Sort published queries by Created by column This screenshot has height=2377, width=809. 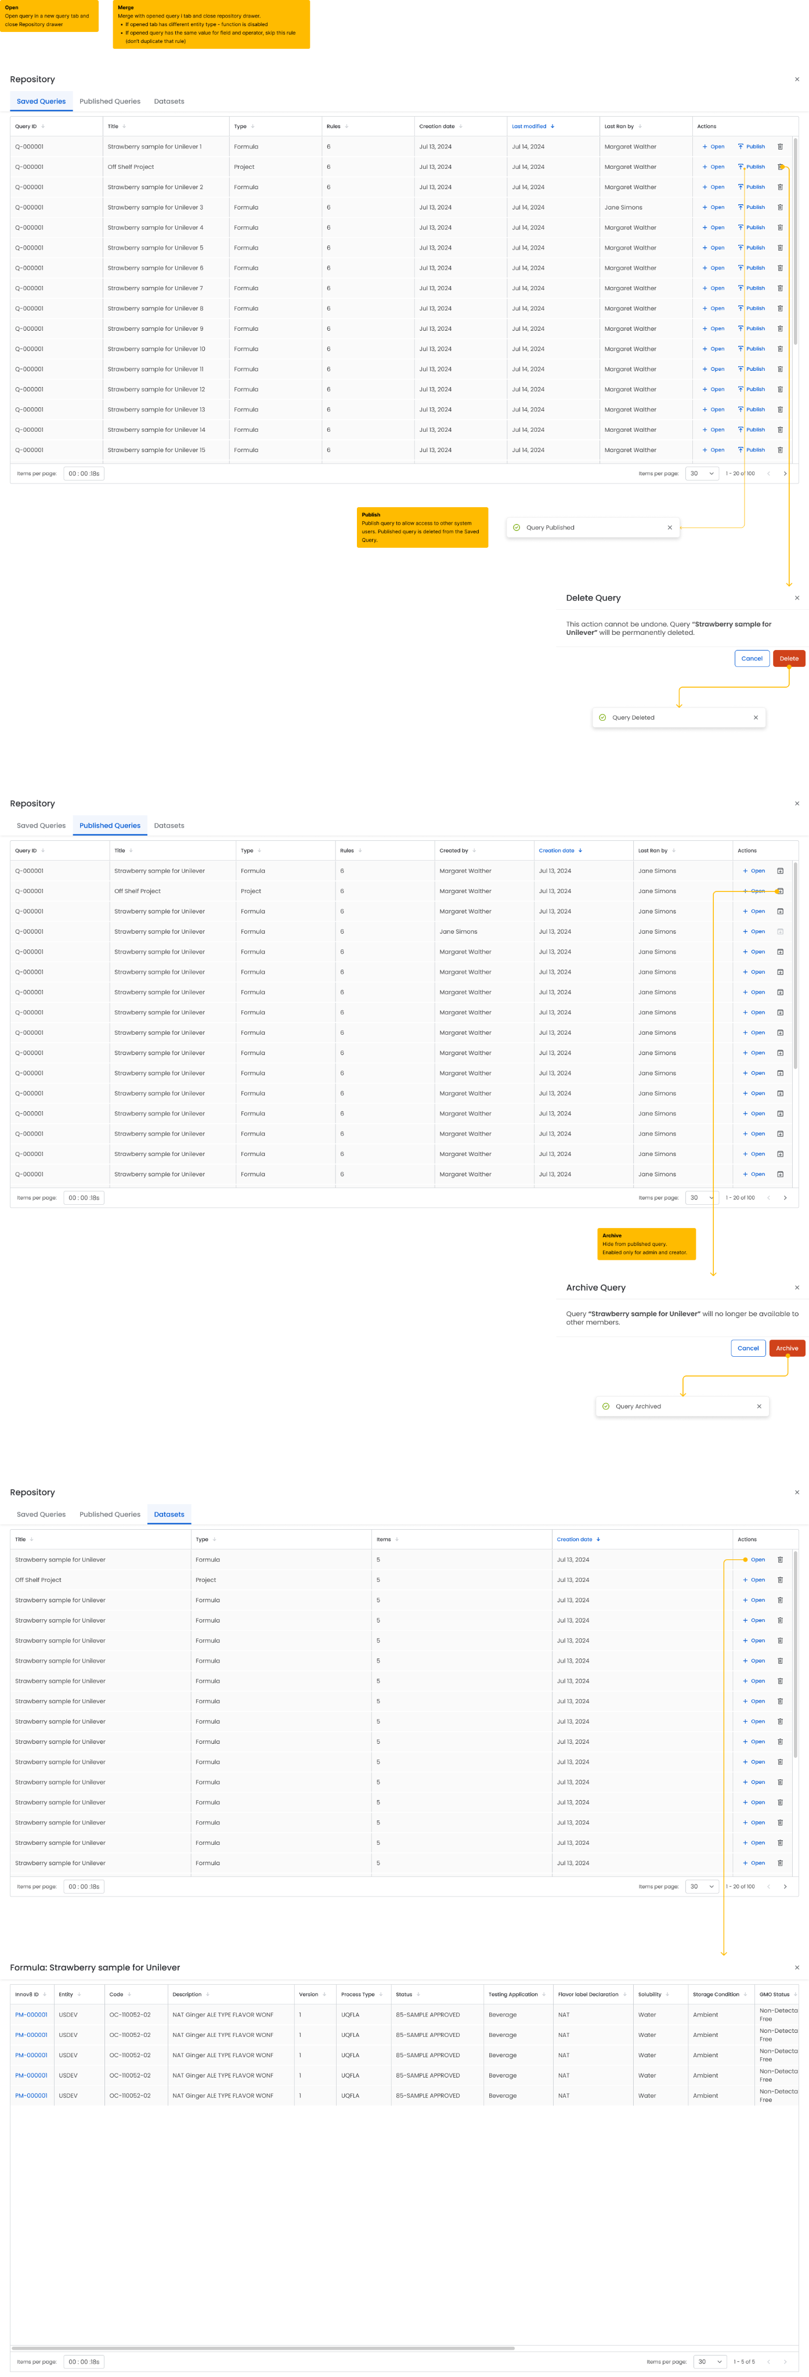click(457, 851)
